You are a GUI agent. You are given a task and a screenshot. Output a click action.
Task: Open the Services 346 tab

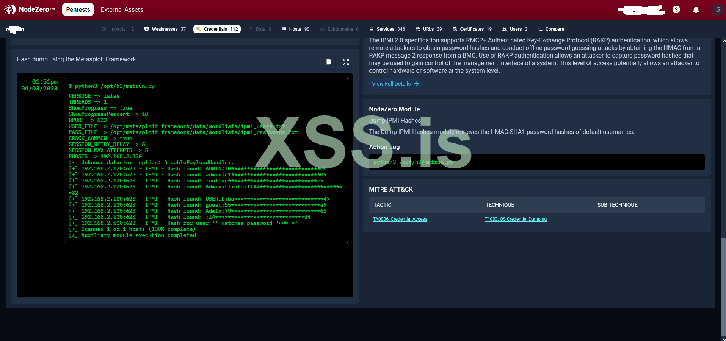point(387,29)
